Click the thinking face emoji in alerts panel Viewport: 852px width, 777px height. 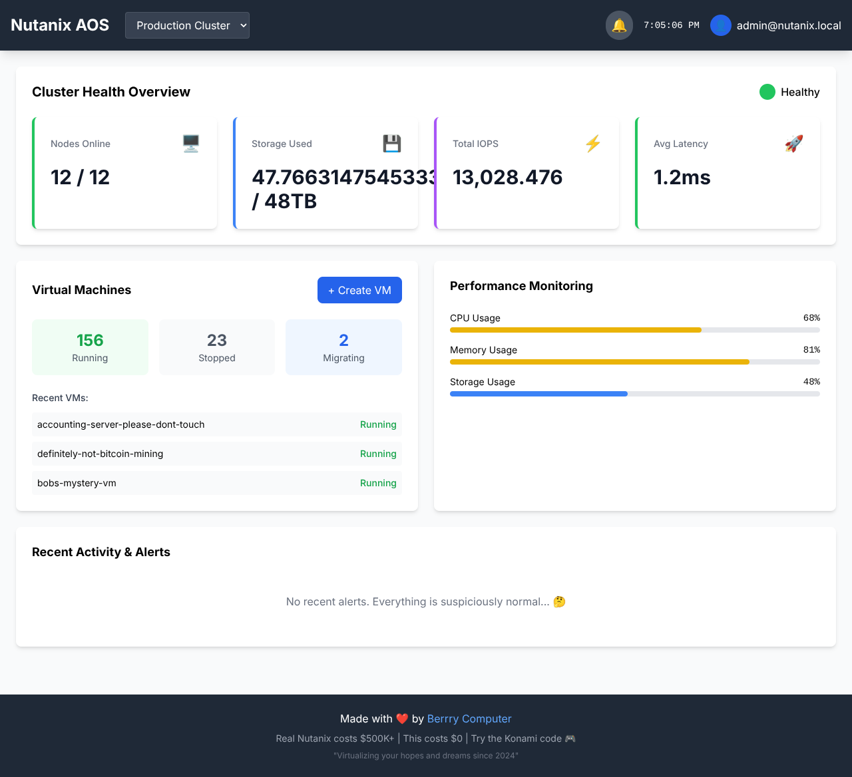(559, 601)
